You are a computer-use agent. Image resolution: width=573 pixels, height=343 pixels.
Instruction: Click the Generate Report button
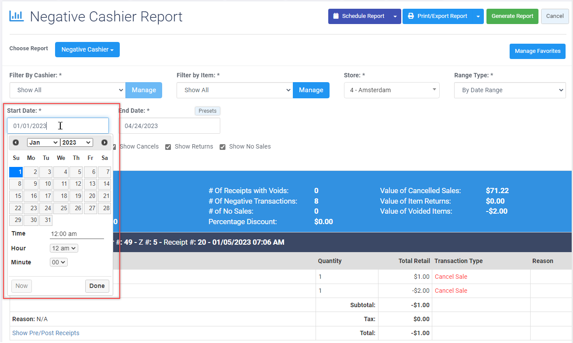(512, 16)
